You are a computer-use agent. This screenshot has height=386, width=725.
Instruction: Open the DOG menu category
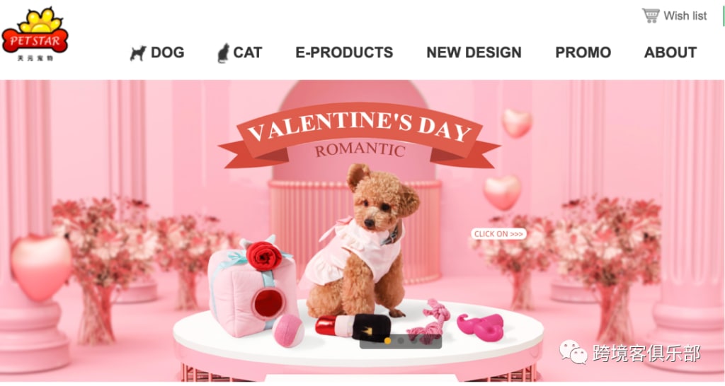click(x=167, y=52)
